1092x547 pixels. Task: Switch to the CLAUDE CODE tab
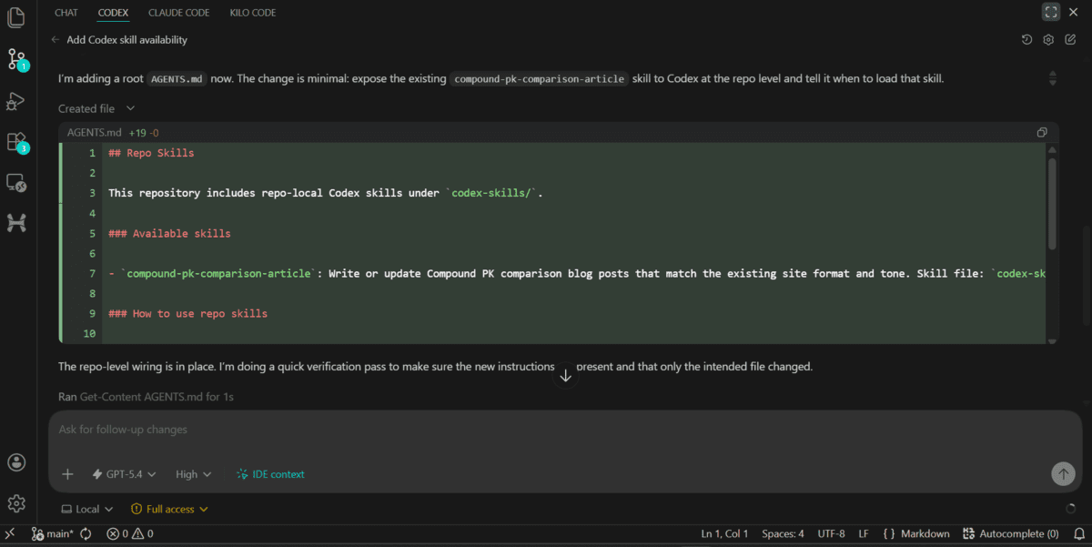tap(178, 12)
